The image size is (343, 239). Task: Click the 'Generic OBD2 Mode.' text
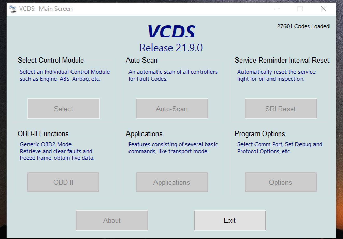pos(46,144)
